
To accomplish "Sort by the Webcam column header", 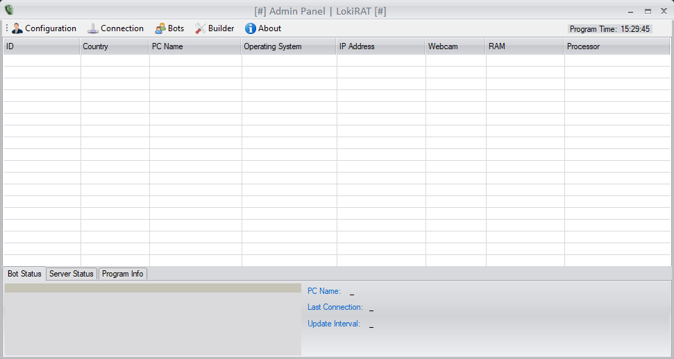I will pos(455,46).
